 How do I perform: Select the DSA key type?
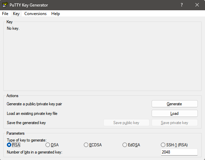point(52,145)
